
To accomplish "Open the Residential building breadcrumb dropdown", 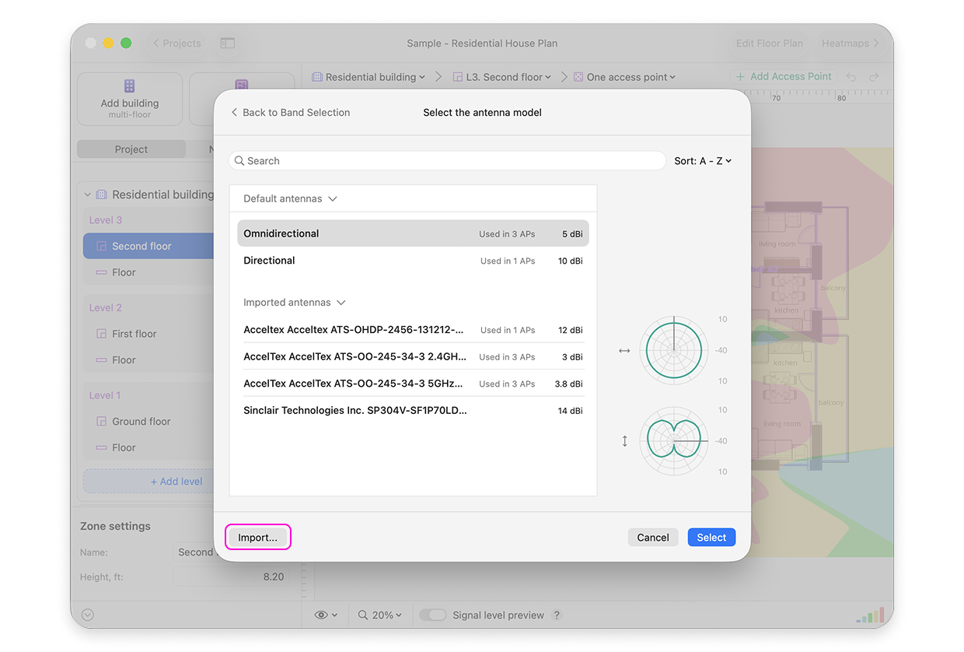I will pyautogui.click(x=368, y=77).
